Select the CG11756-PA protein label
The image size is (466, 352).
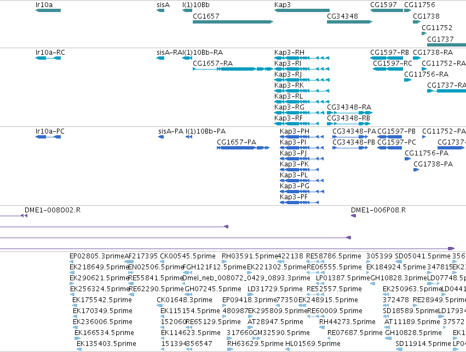tap(427, 153)
